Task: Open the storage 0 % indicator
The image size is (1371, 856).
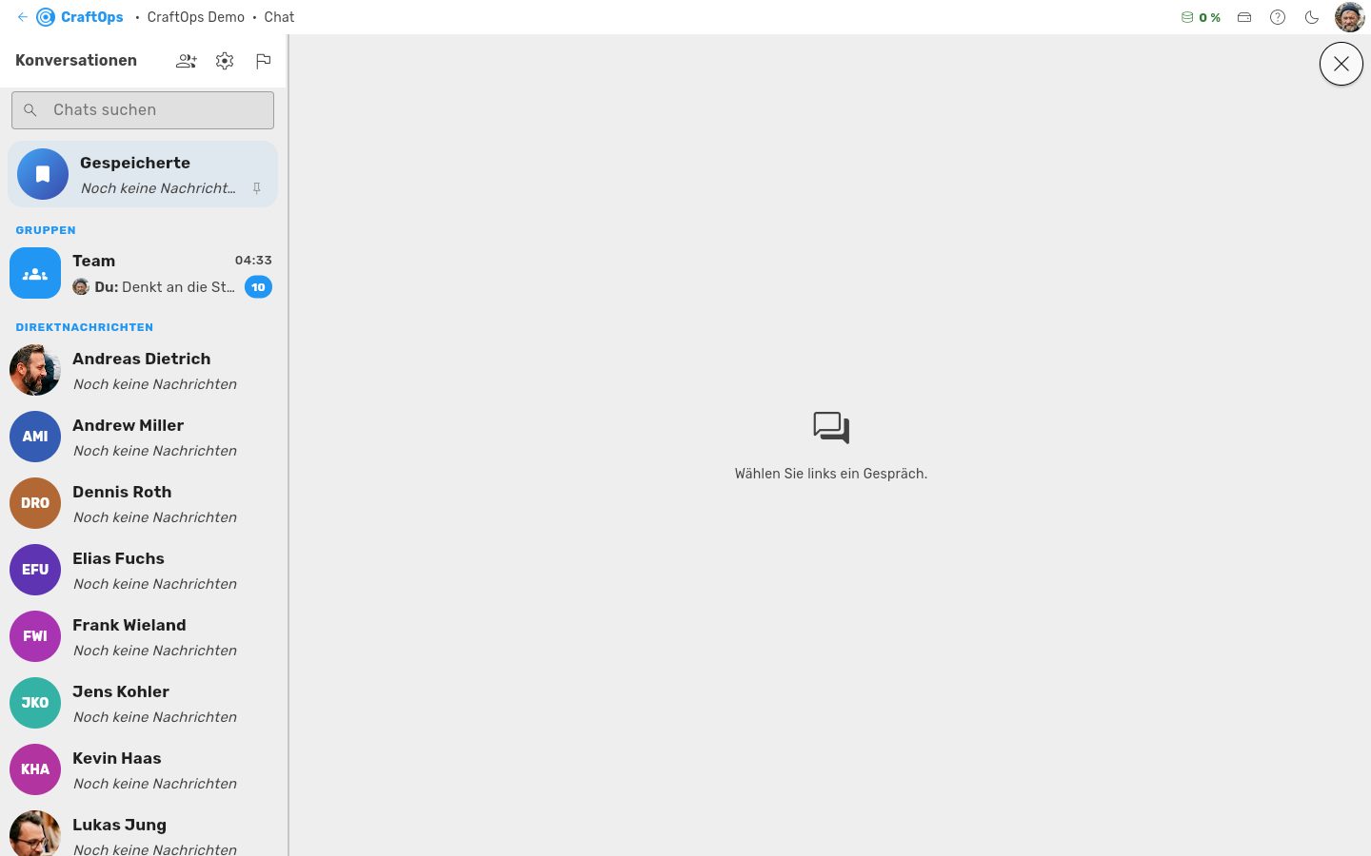Action: coord(1201,17)
